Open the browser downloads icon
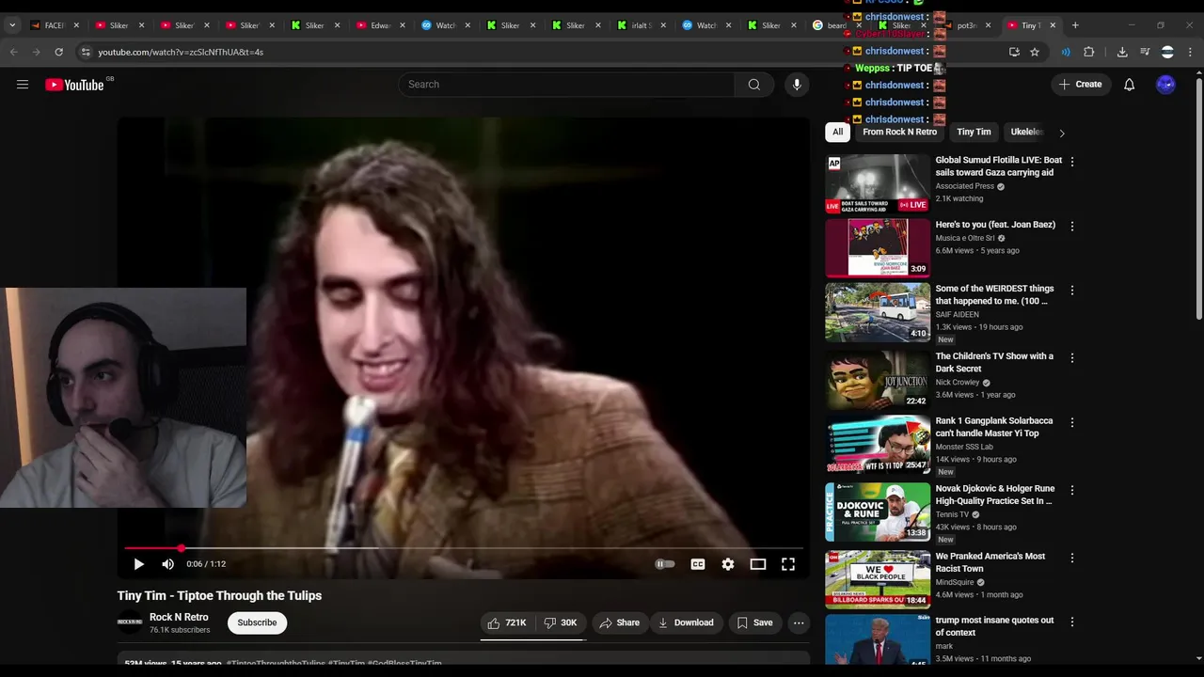 tap(1122, 53)
